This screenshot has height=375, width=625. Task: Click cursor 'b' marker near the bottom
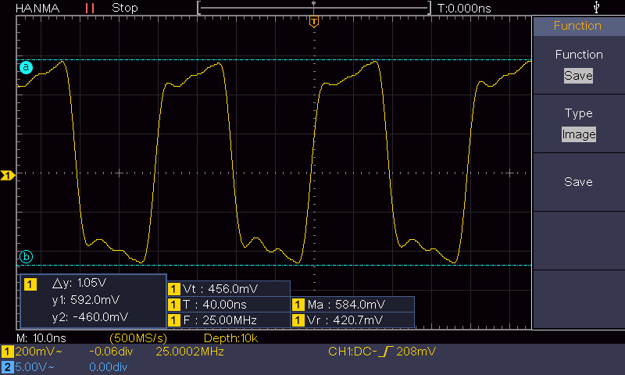[26, 256]
